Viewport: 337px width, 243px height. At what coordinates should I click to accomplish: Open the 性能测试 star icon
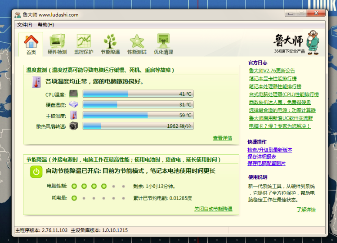click(137, 41)
